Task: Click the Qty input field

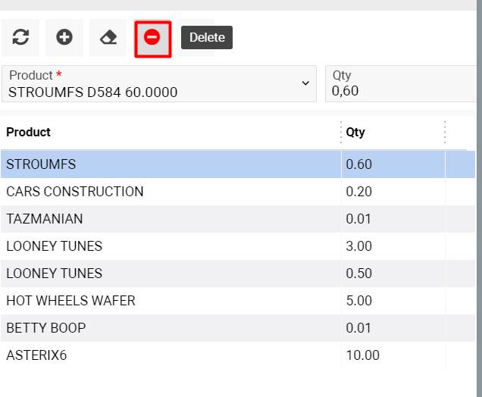Action: tap(402, 91)
